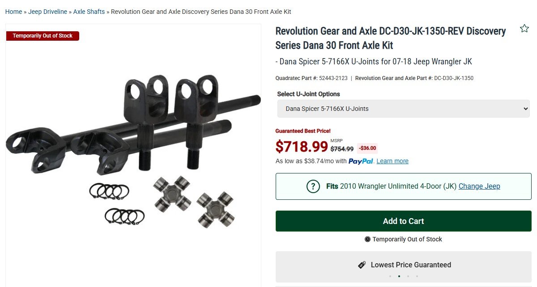
Task: Click the PayPal logo
Action: [361, 161]
